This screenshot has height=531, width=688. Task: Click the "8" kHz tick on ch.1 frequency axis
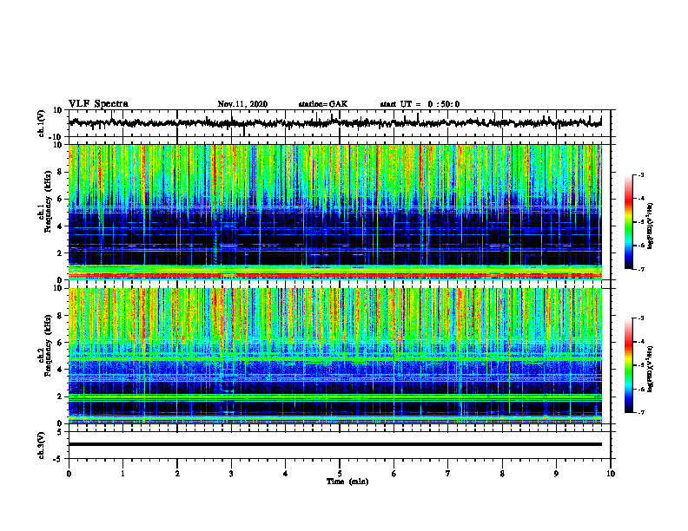click(61, 172)
